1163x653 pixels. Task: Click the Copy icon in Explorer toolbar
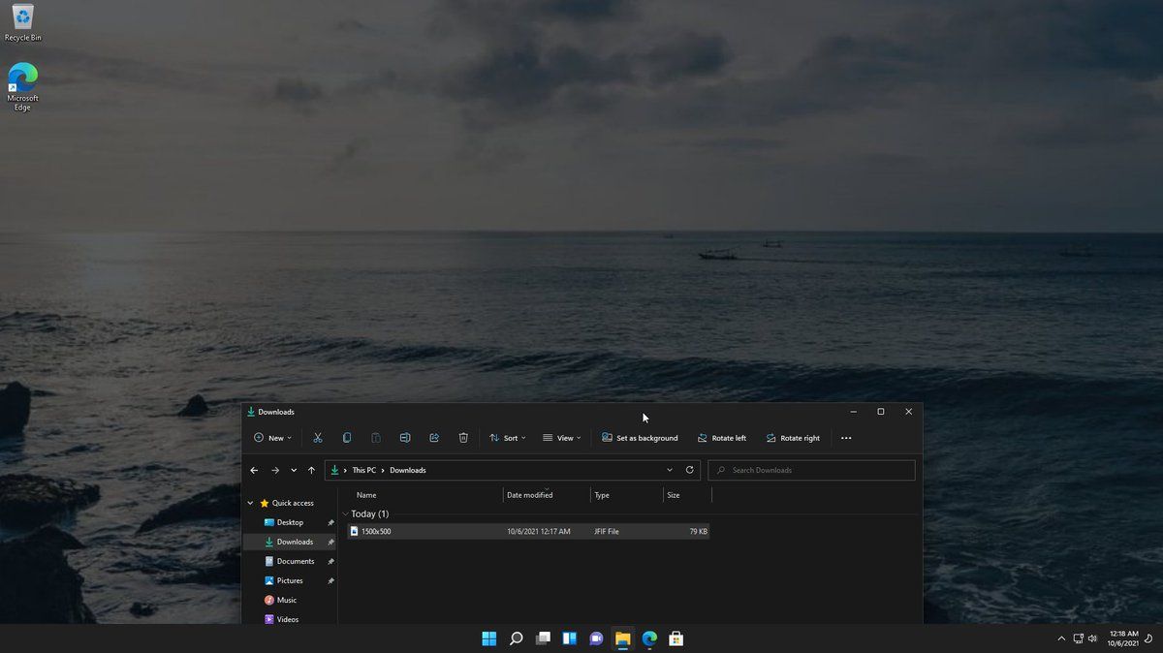[347, 438]
